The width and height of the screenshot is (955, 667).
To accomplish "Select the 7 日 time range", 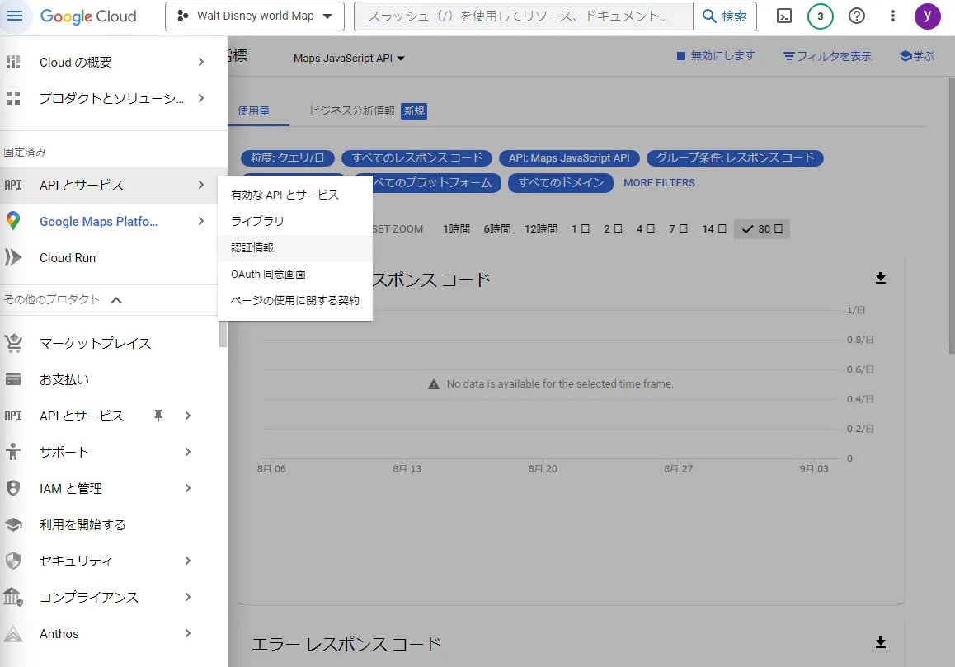I will click(x=679, y=229).
